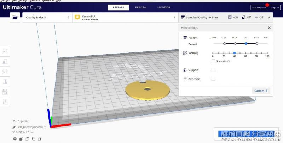283x143 pixels.
Task: Set infill slider to 100 percent tick
Action: 267,53
